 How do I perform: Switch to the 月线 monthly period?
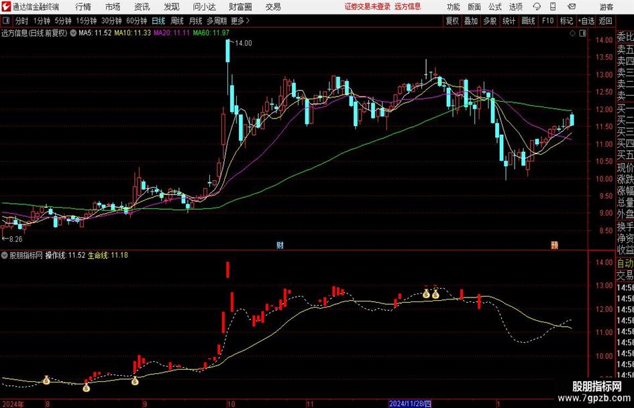pos(196,21)
